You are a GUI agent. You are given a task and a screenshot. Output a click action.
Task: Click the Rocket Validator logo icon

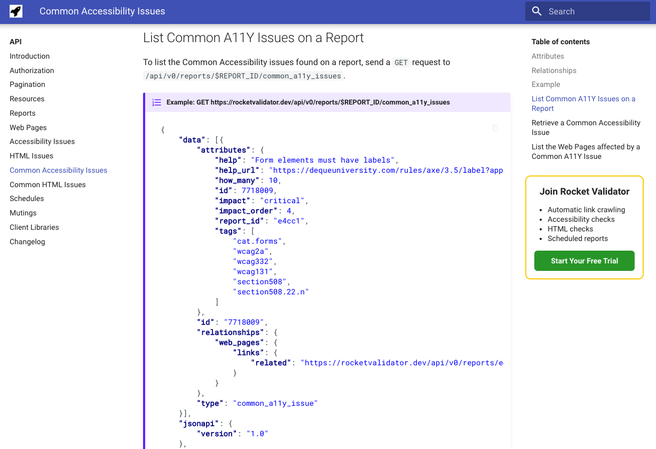[x=15, y=11]
